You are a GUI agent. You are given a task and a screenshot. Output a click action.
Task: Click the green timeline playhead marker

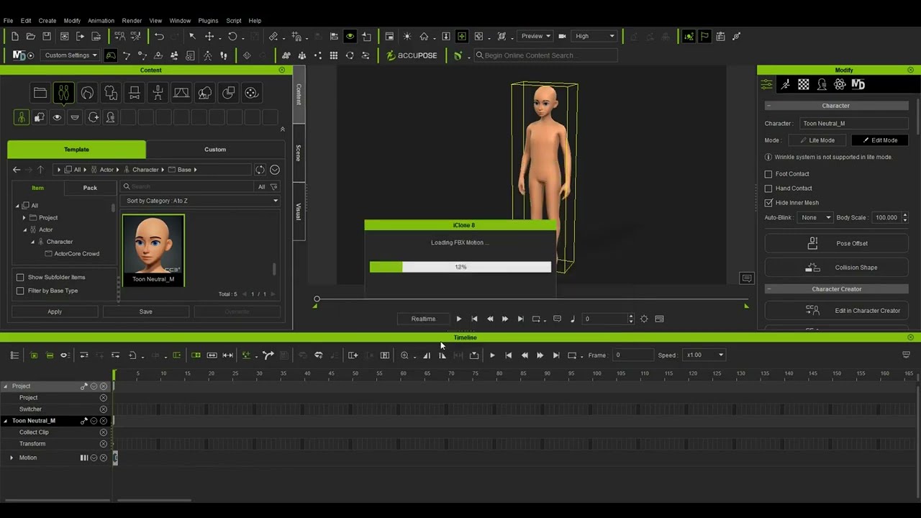coord(114,374)
